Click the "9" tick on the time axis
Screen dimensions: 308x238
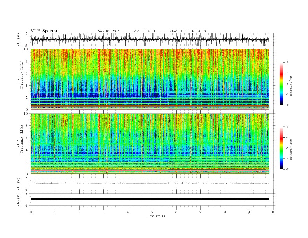[249, 212]
